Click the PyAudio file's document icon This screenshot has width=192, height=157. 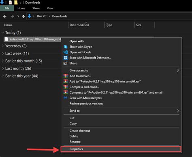pos(6,39)
